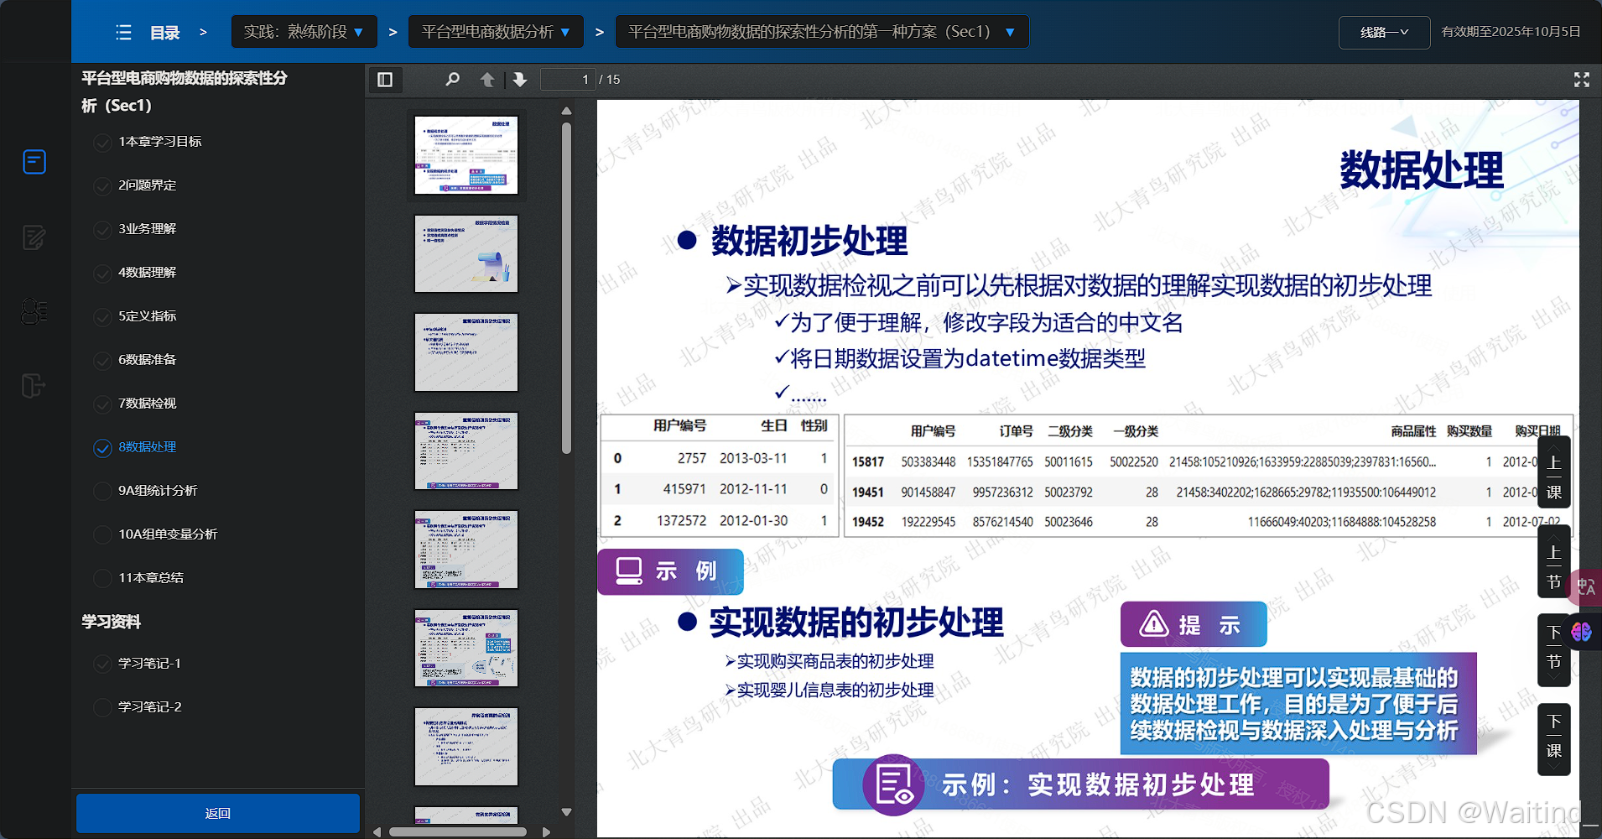Screen dimensions: 1602x839
Task: Open the 目录 list icon
Action: click(123, 33)
